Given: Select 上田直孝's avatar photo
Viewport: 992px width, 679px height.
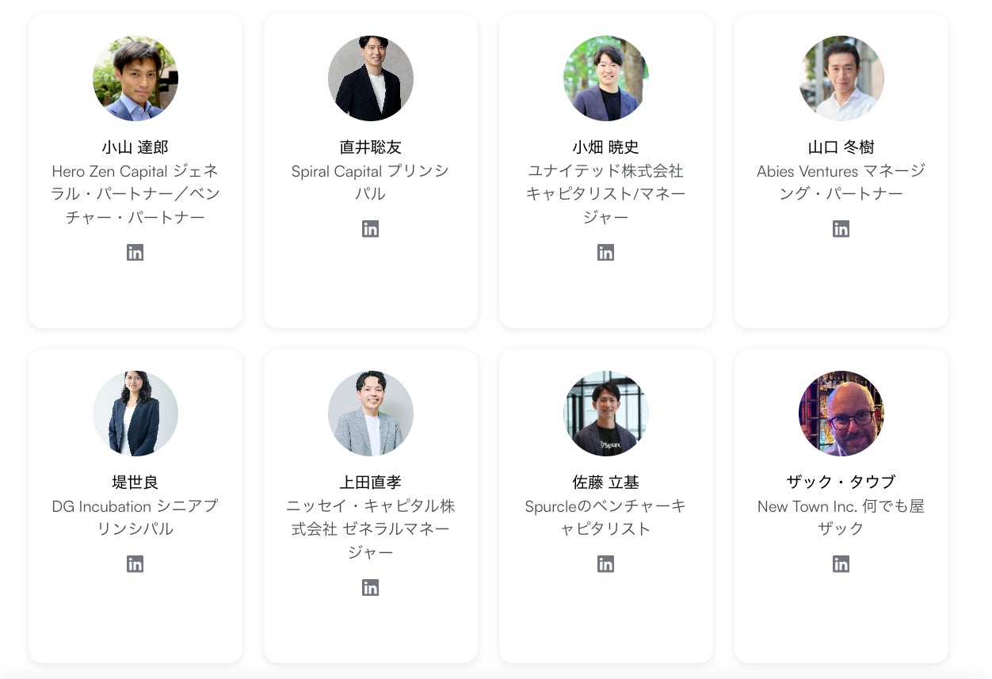Looking at the screenshot, I should point(371,414).
